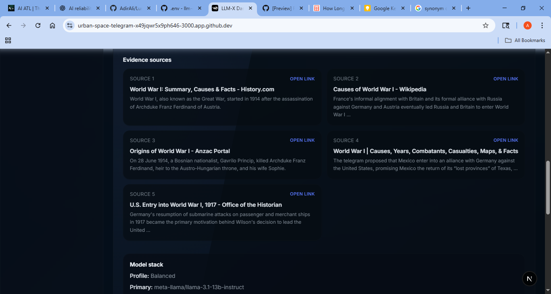Image resolution: width=551 pixels, height=294 pixels.
Task: Click the Next.js dev tools badge
Action: pyautogui.click(x=530, y=279)
